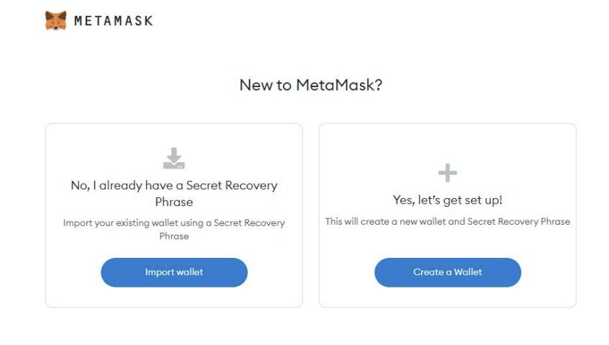Click the word 'MetaMask?' in the page title
The width and height of the screenshot is (609, 345).
coord(339,85)
